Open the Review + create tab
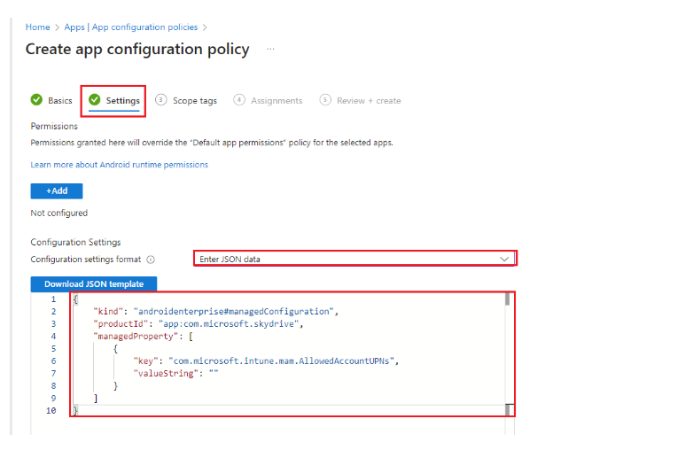 (369, 101)
